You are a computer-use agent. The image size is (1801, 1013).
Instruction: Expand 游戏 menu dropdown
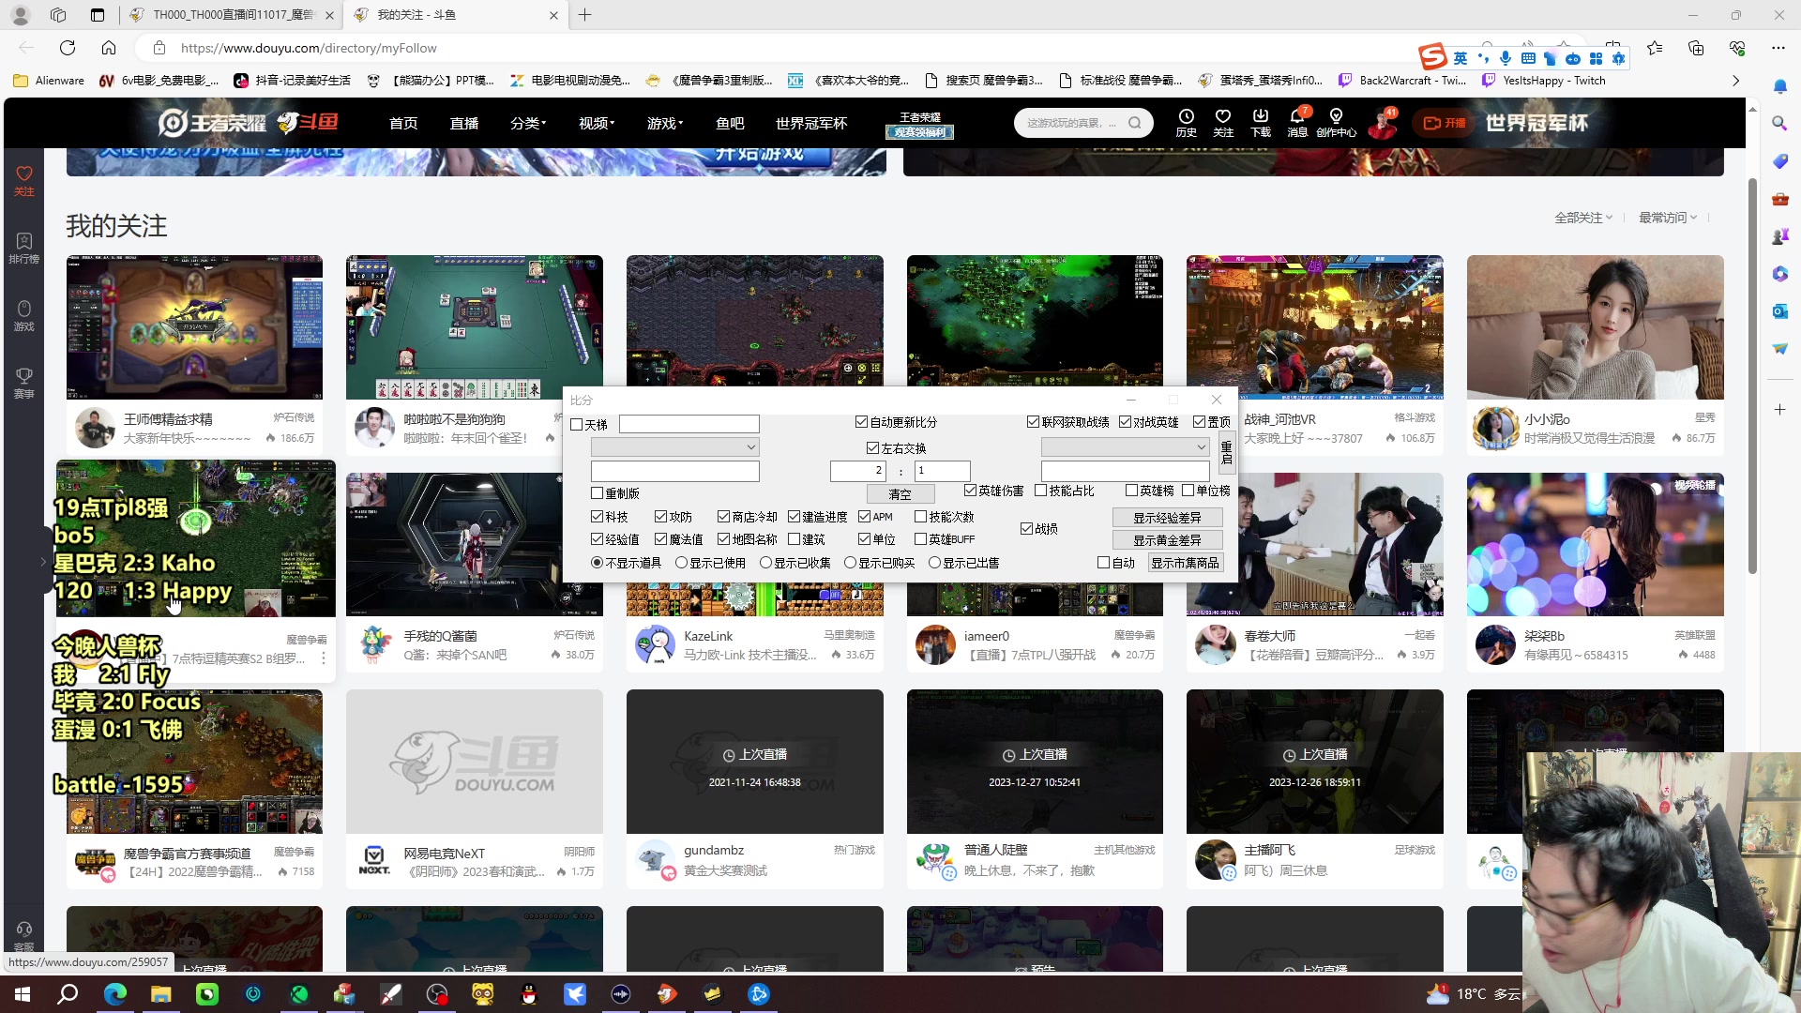(665, 123)
